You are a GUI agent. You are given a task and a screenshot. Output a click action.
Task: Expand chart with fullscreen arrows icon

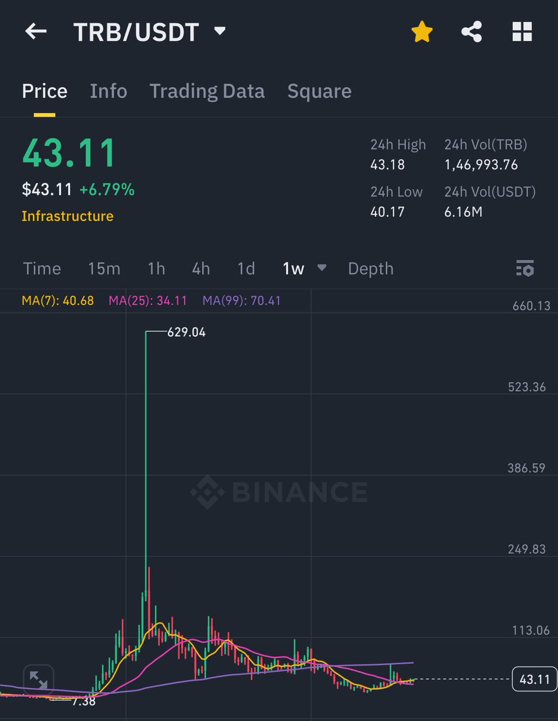[x=38, y=681]
